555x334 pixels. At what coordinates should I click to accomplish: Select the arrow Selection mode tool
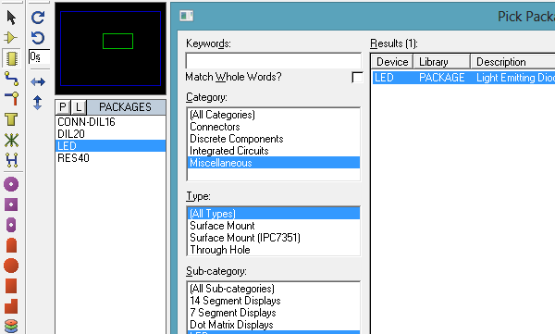pyautogui.click(x=11, y=18)
